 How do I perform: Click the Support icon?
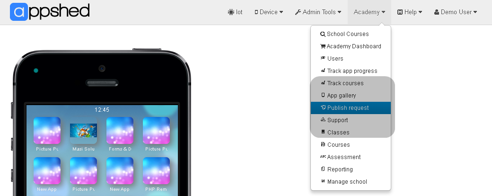(323, 120)
